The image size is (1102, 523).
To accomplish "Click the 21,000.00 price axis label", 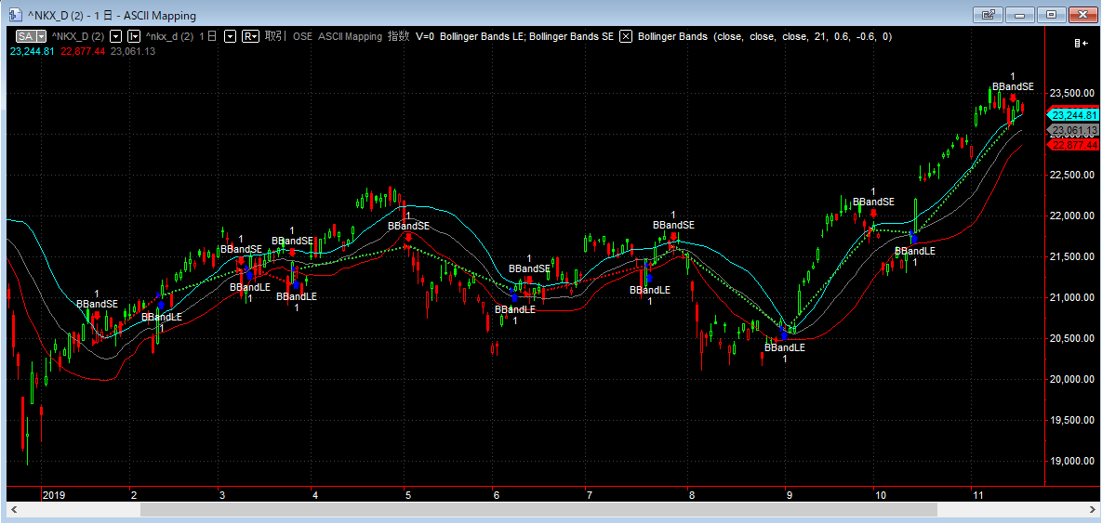I will tap(1072, 297).
